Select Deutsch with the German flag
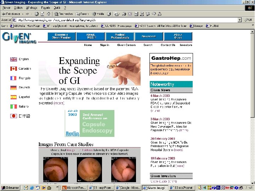 20,88
